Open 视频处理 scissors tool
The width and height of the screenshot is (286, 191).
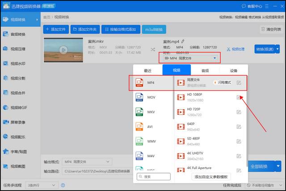[236, 49]
